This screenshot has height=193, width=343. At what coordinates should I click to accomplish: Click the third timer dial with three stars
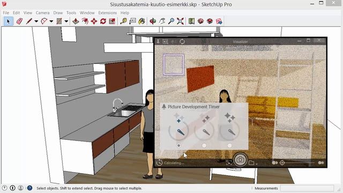229,130
